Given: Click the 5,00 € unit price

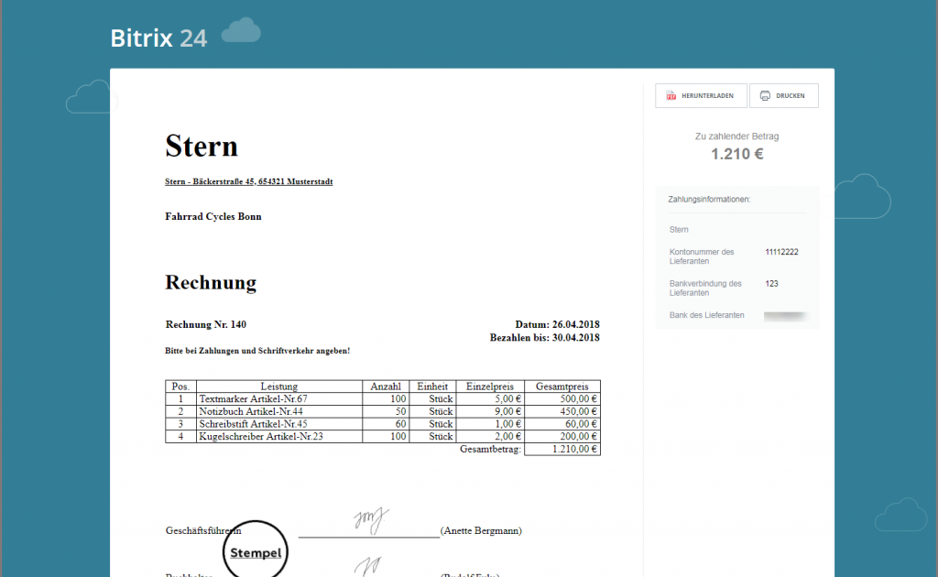Looking at the screenshot, I should pos(490,398).
